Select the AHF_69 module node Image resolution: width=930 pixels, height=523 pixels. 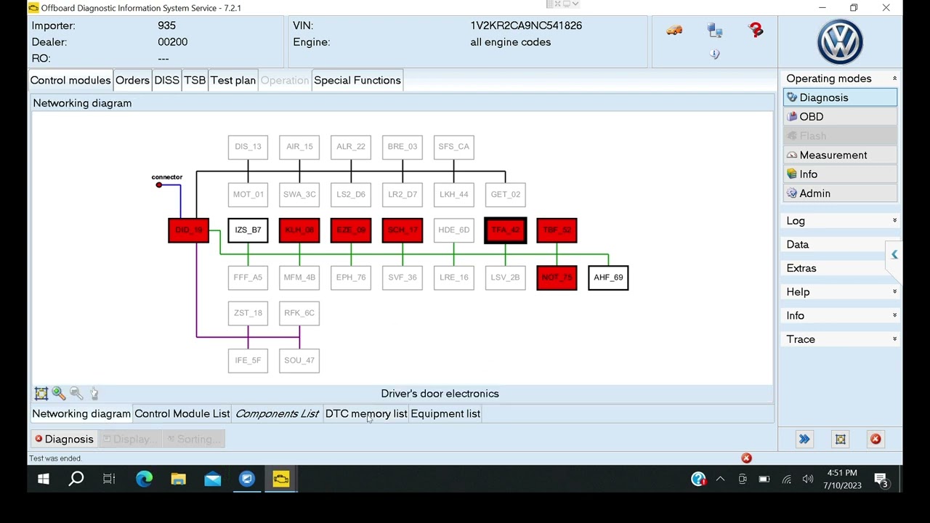click(x=608, y=277)
